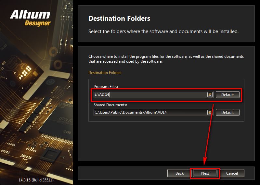
Task: Click the gold Destination Folders section label
Action: tap(105, 73)
